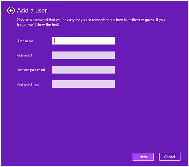Click the 'forget, we'll show the hint' line
The image size is (189, 167).
[x=38, y=25]
